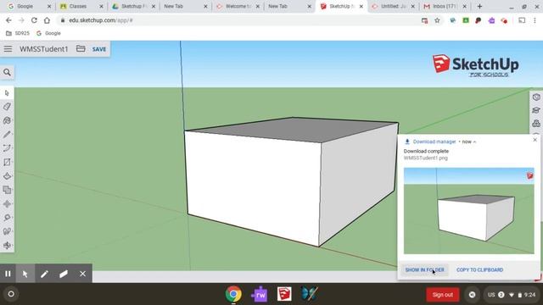Open the Components panel icon

pos(536,123)
